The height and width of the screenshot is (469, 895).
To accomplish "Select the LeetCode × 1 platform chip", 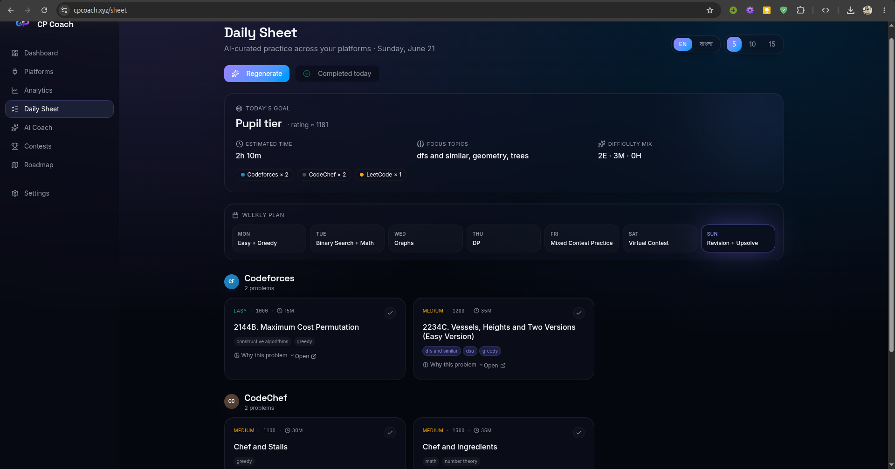I will click(380, 175).
